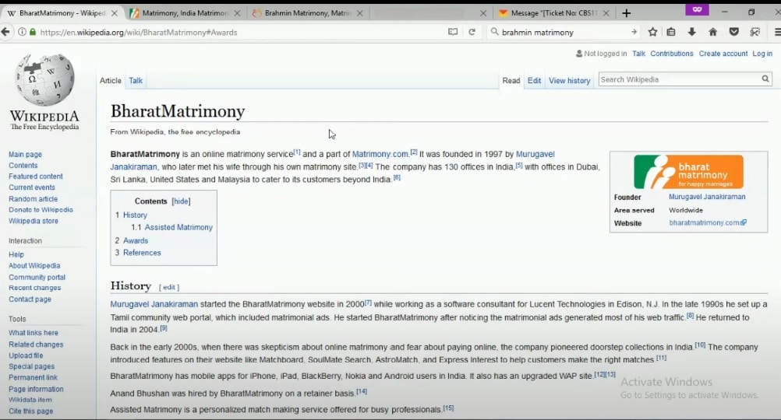This screenshot has height=420, width=781.
Task: Click the Wikipedia search magnifier button
Action: click(765, 79)
